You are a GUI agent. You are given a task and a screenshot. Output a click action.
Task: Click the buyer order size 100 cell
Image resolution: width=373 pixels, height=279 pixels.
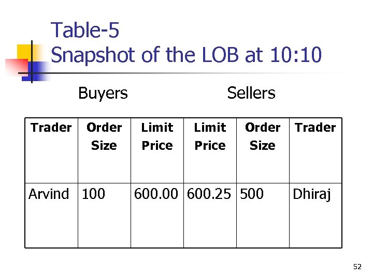coord(93,194)
